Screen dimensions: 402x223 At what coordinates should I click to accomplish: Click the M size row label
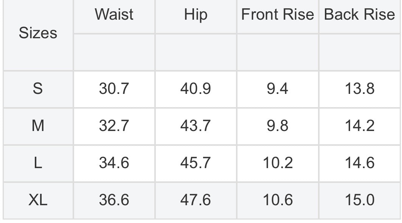coord(38,126)
